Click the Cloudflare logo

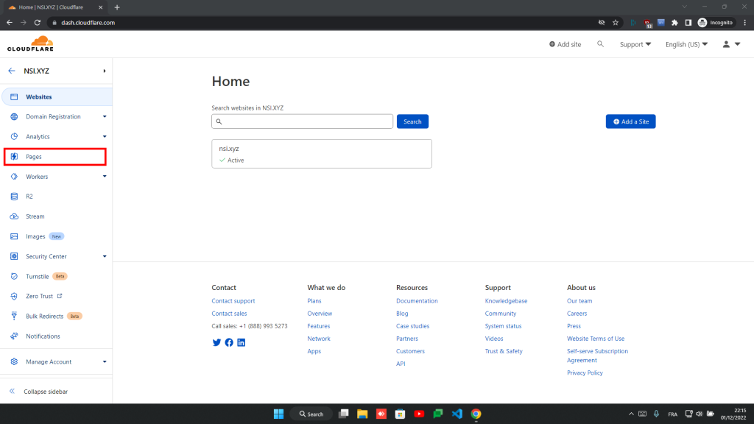coord(30,43)
